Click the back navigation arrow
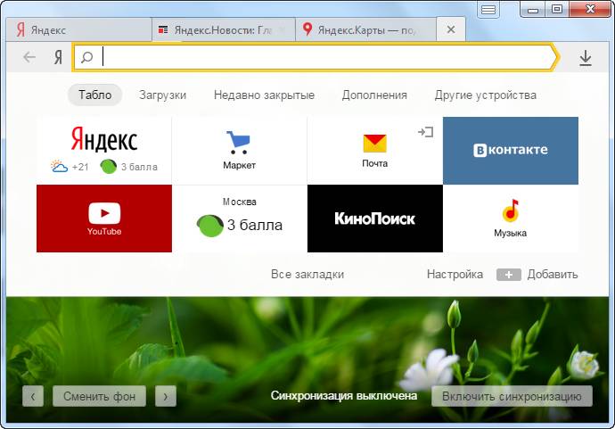The height and width of the screenshot is (429, 615). tap(29, 58)
